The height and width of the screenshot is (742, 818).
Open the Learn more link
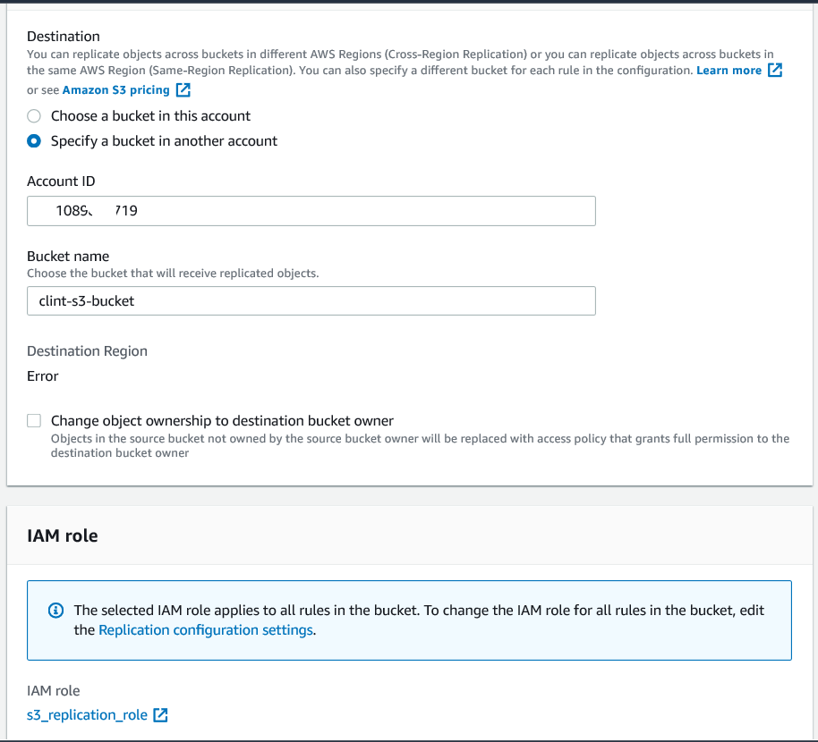[729, 71]
